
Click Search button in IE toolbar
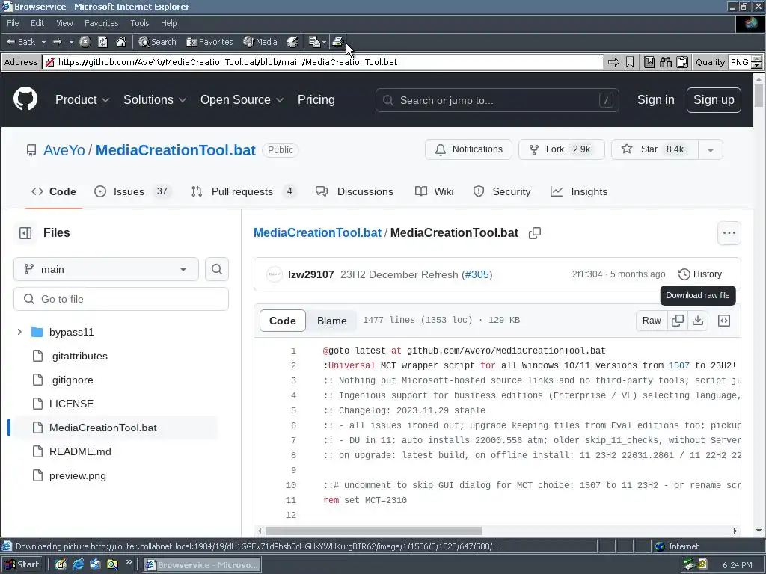tap(157, 42)
